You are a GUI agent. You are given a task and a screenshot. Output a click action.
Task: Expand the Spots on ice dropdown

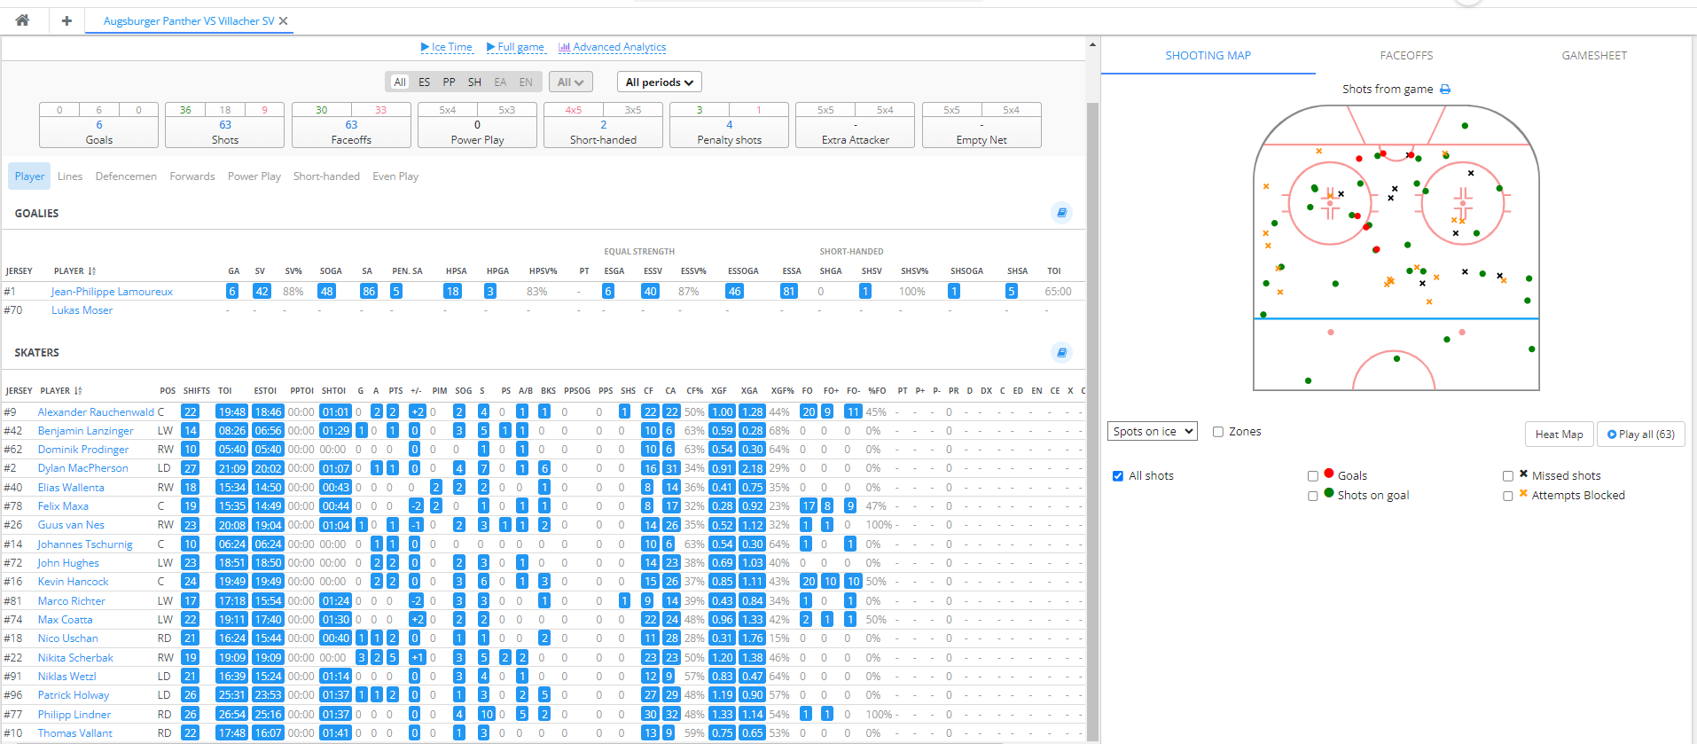pyautogui.click(x=1152, y=432)
